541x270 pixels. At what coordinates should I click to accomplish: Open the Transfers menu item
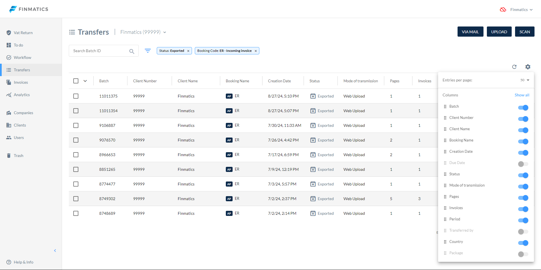point(31,70)
